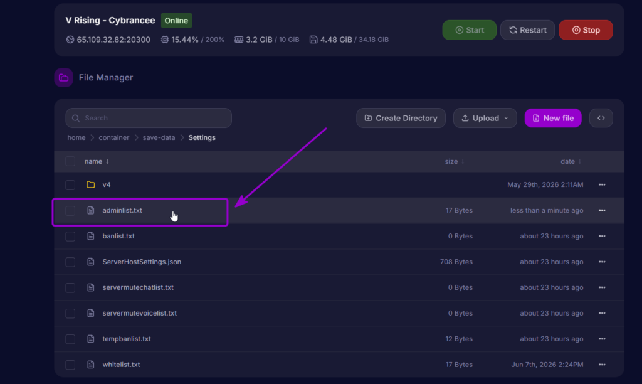This screenshot has width=642, height=384.
Task: Open the v4 folder name
Action: 107,185
